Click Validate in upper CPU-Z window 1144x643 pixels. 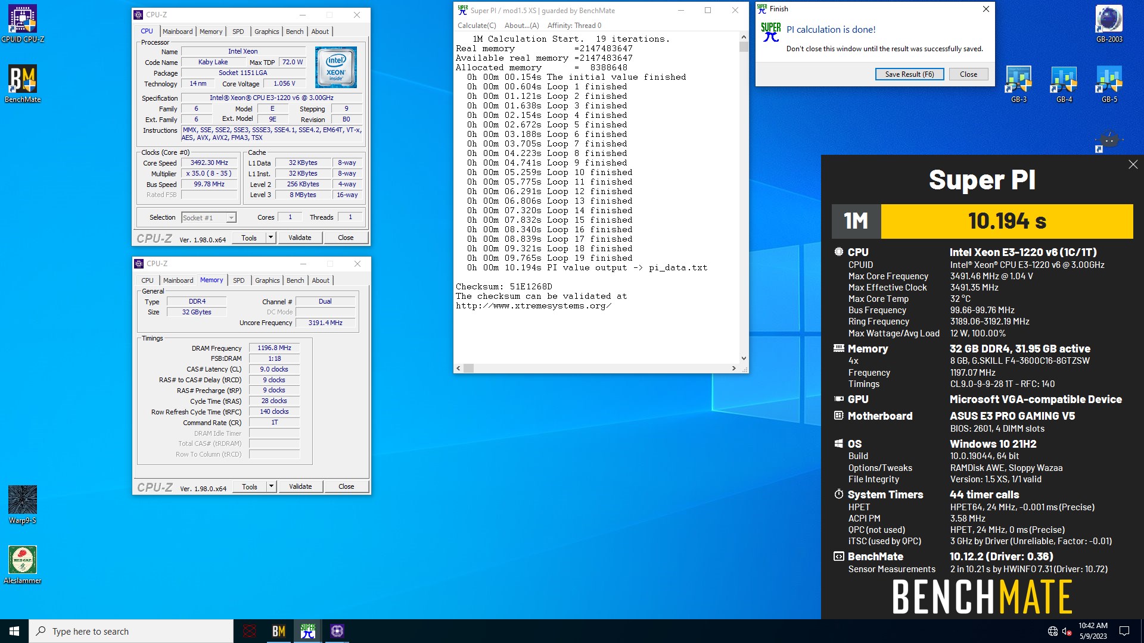(300, 238)
